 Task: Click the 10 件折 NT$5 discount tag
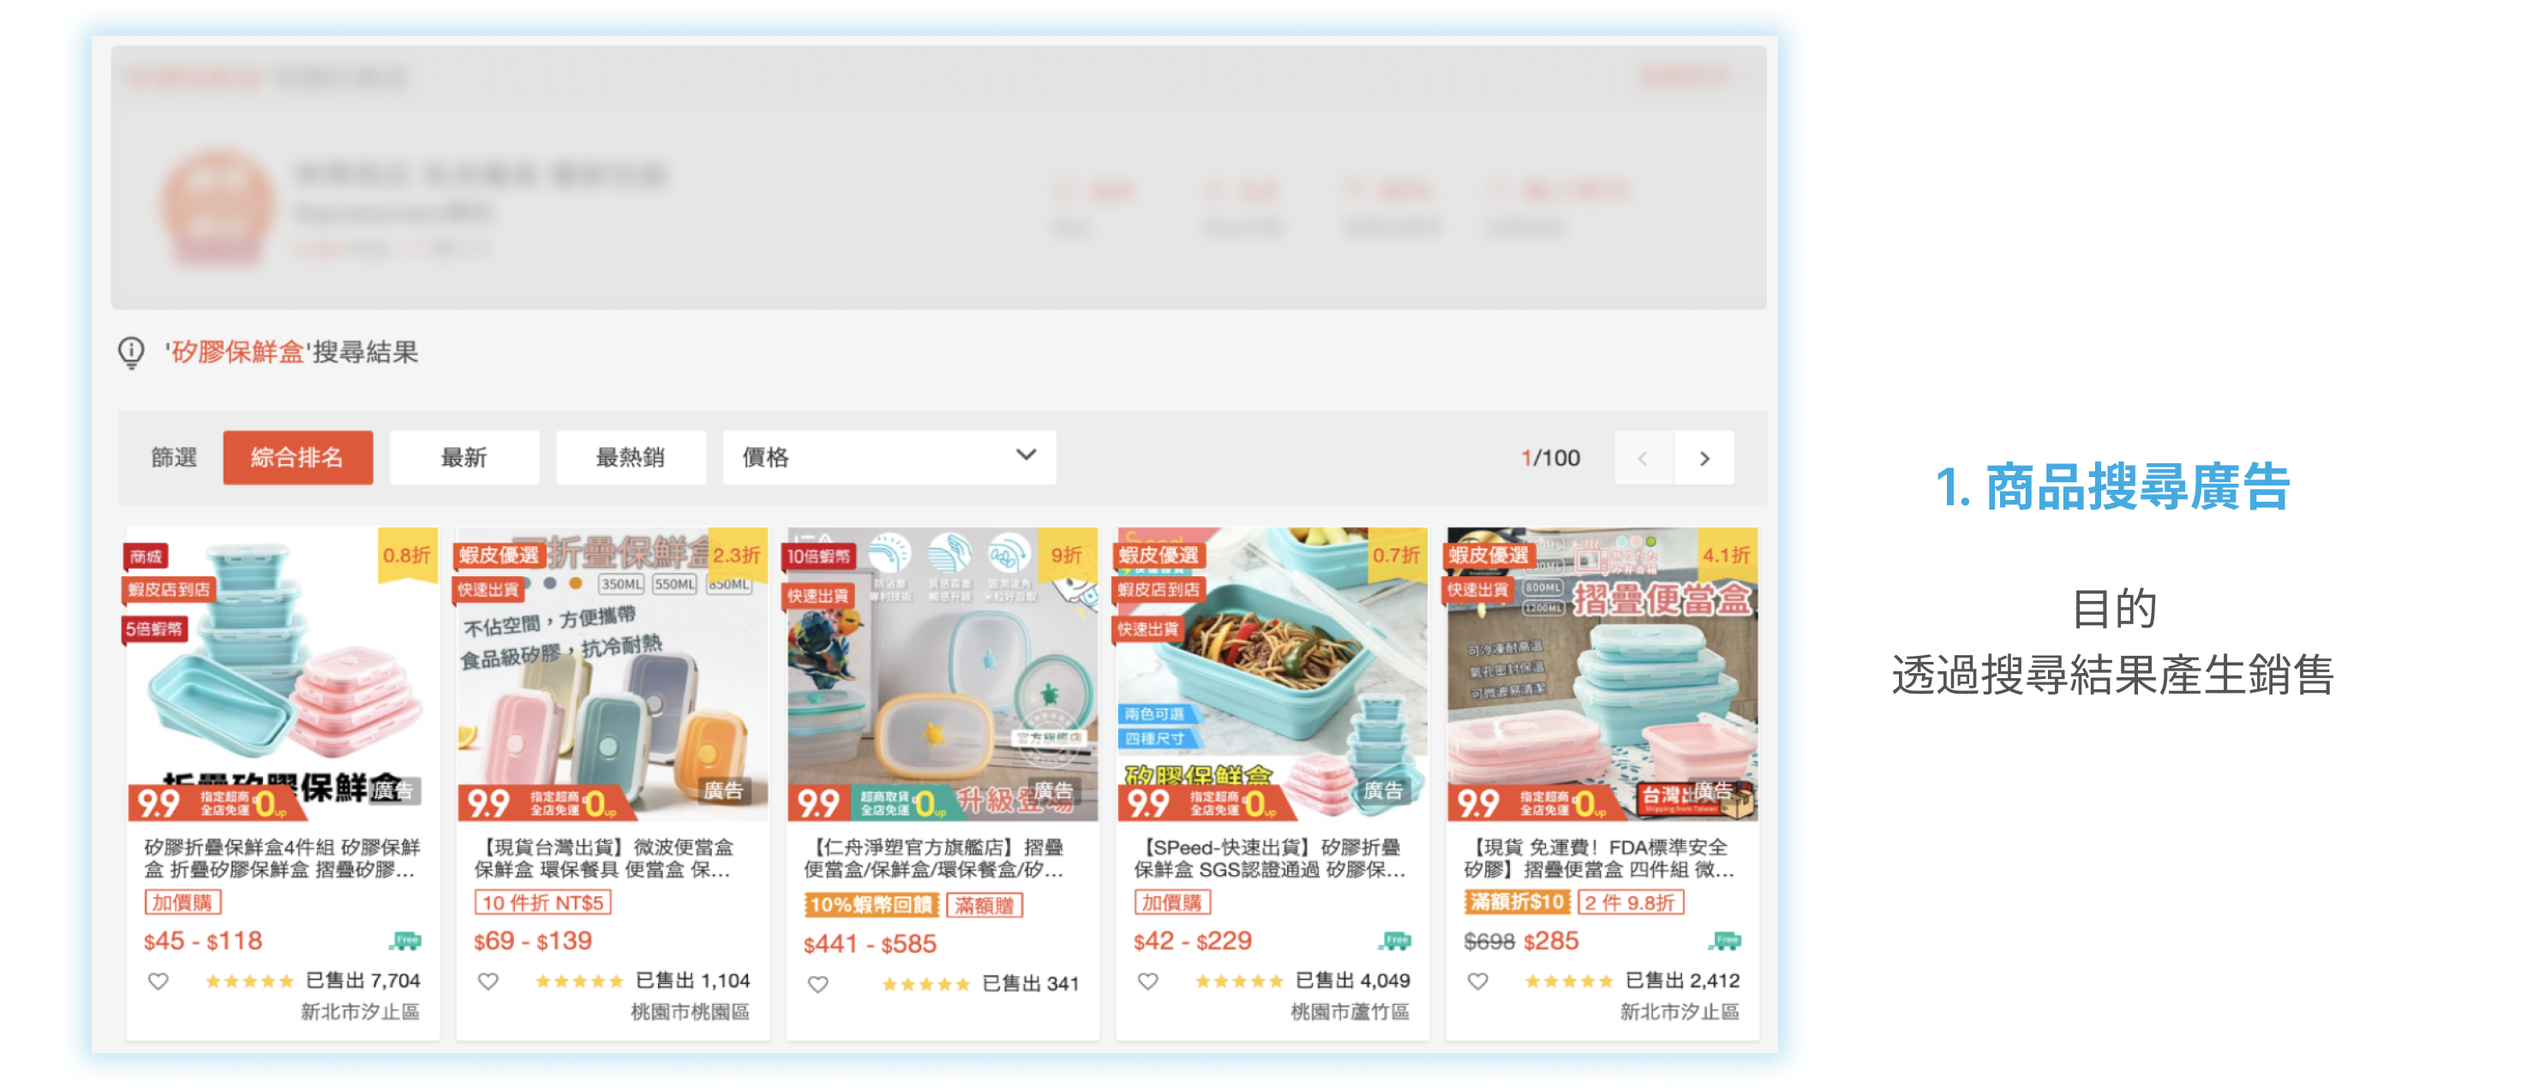542,902
